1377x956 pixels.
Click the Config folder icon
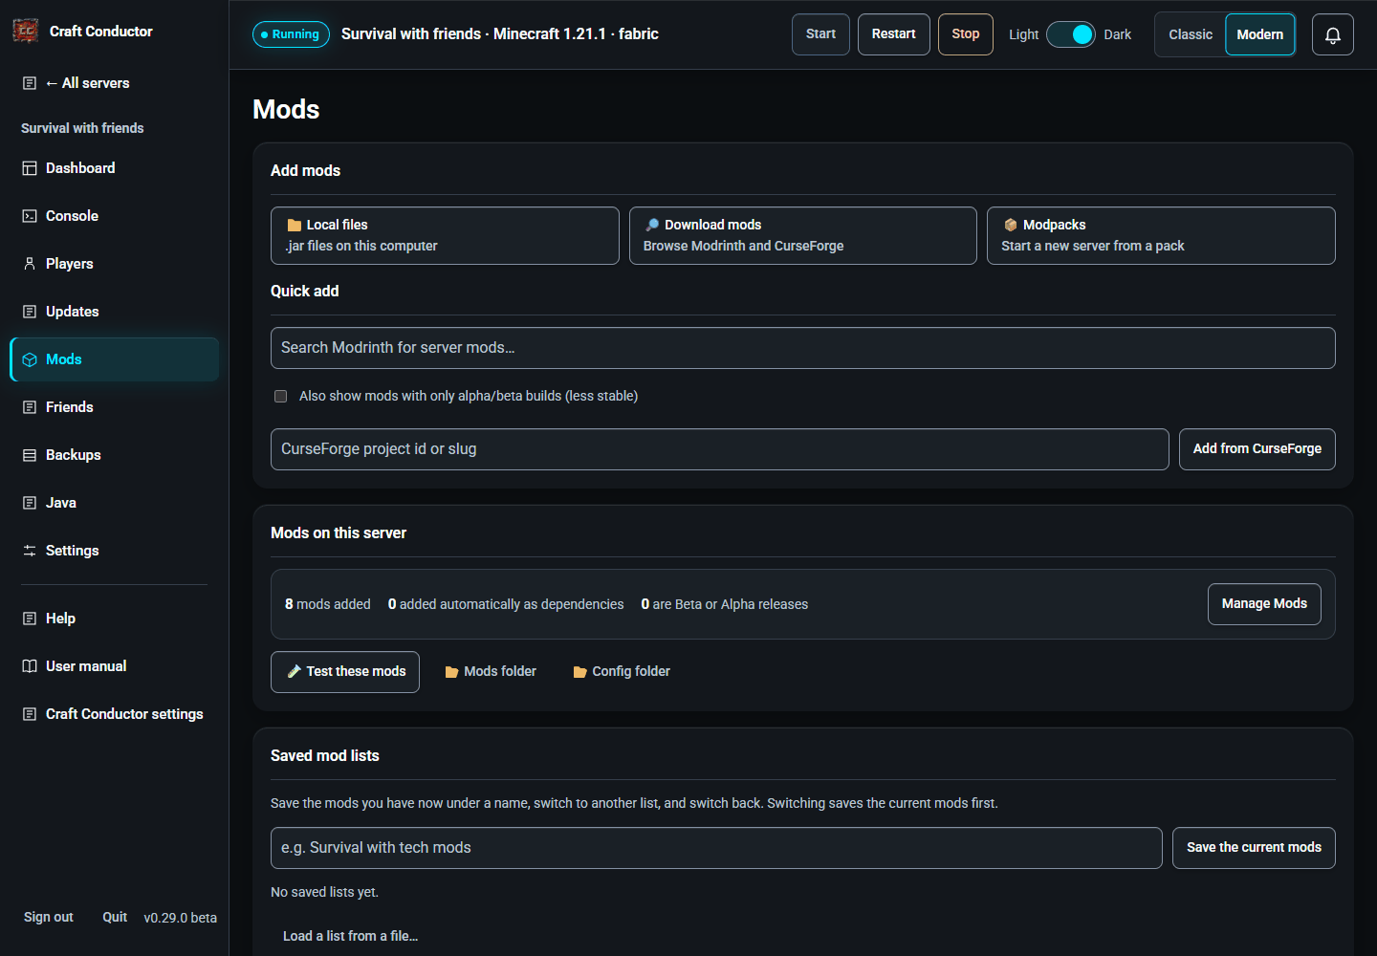[579, 672]
